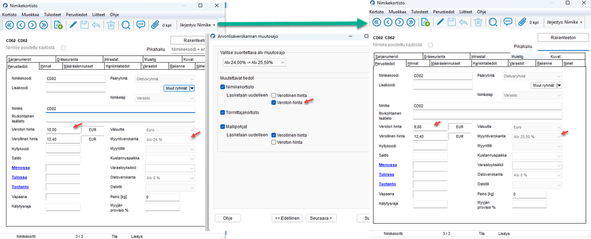Toggle 'Nimike poistettu käytöstä' in left window
The image size is (591, 239).
63,48
